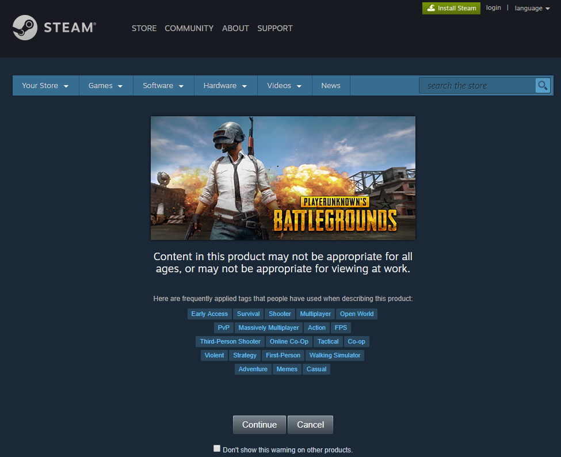Check Don't show this warning checkbox

point(217,448)
